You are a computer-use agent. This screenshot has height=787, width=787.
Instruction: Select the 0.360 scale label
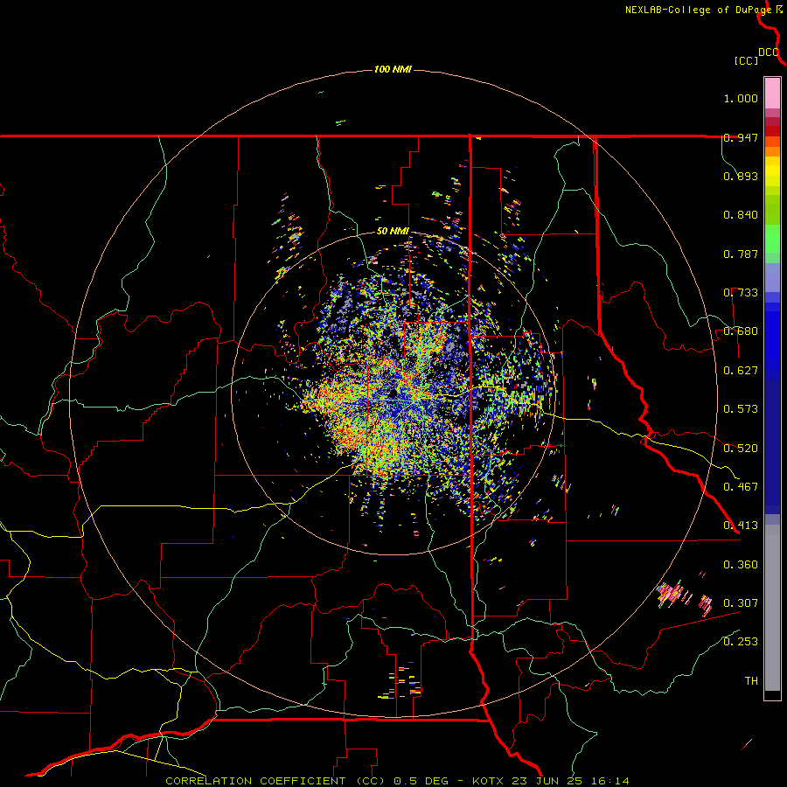coord(741,565)
